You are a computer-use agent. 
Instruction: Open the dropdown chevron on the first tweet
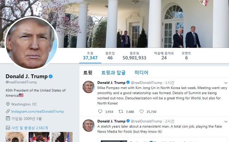(225, 83)
